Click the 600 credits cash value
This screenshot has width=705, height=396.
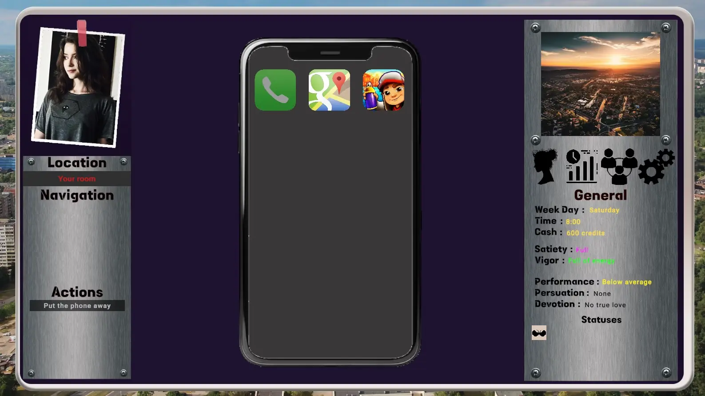tap(585, 233)
